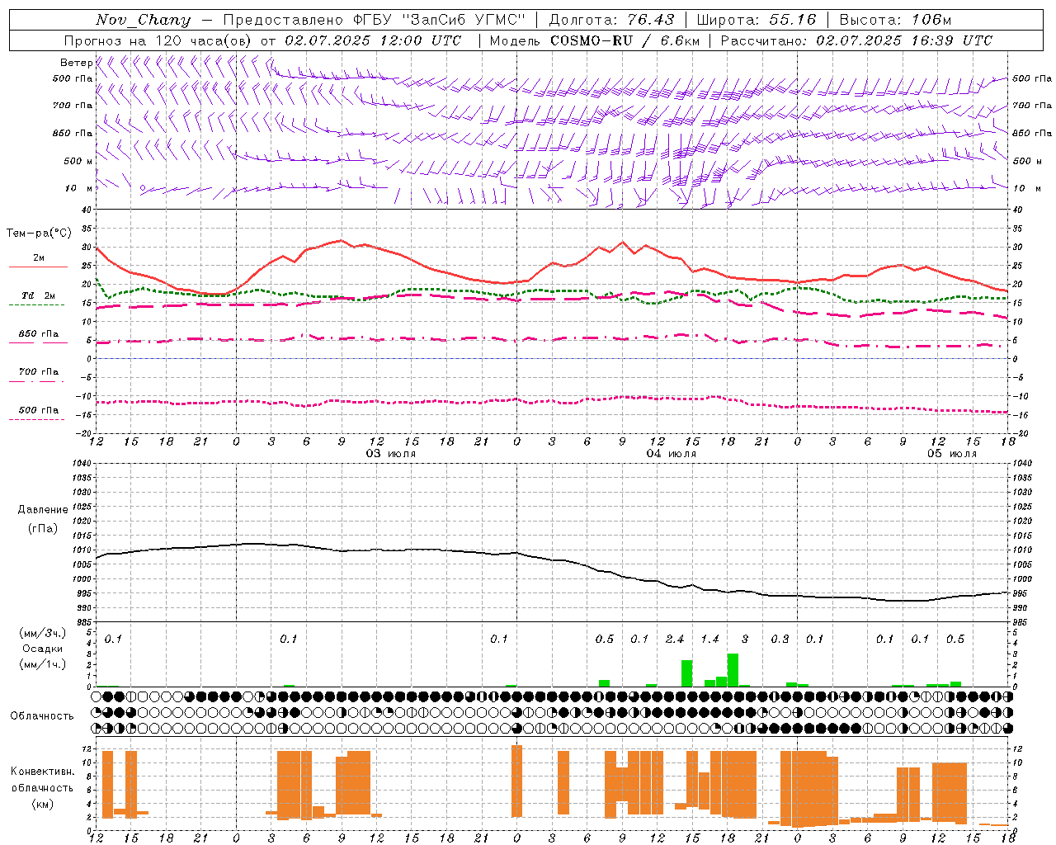The height and width of the screenshot is (845, 1056).
Task: Click the precipitation value 1.4
Action: point(709,640)
